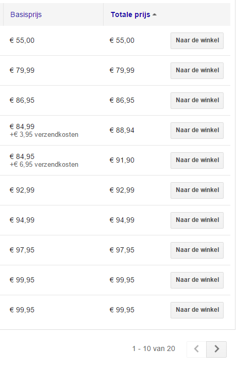The width and height of the screenshot is (236, 366).
Task: Click Naar de winkel for € 94,99
Action: click(x=197, y=220)
